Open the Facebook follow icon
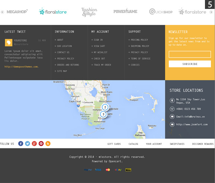This screenshot has width=215, height=183. pyautogui.click(x=21, y=144)
